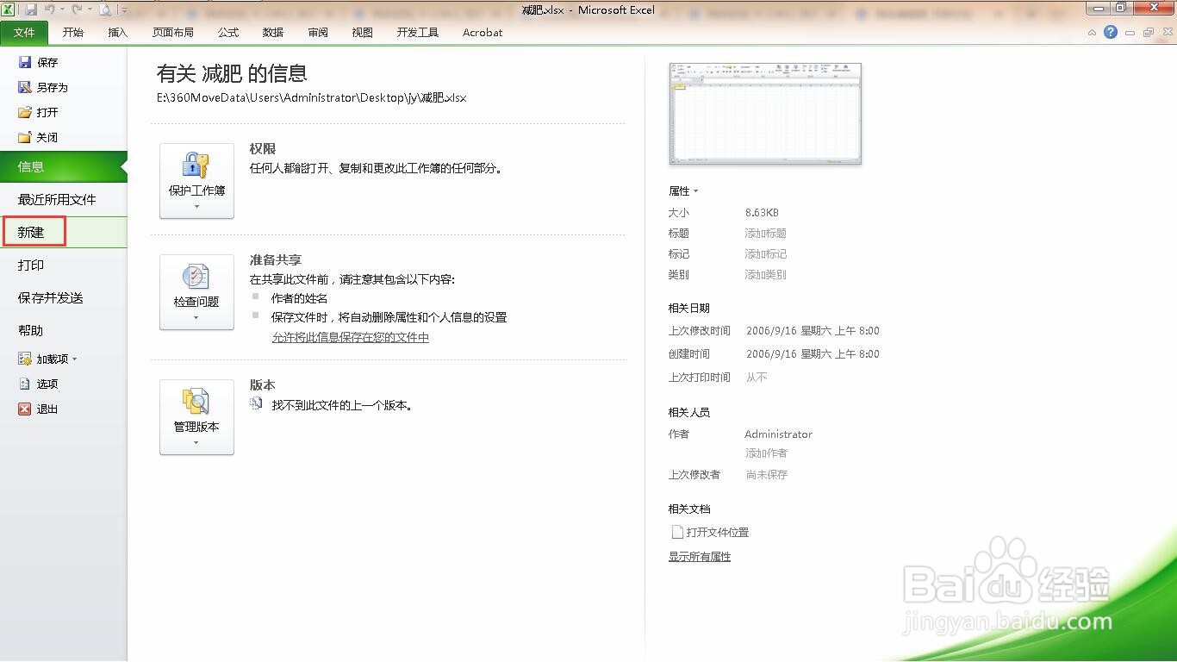
Task: Click Undo icon in quick access toolbar
Action: [x=50, y=9]
